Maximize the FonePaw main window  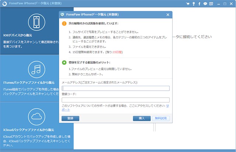[225, 4]
